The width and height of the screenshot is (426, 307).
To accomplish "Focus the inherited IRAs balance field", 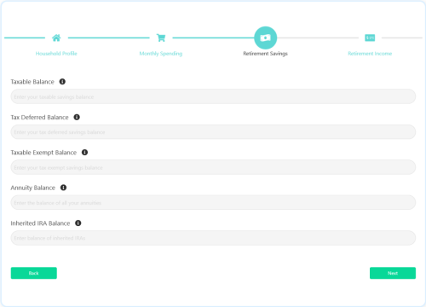I will pos(213,238).
